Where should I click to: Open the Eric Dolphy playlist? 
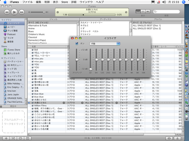pos(12,87)
